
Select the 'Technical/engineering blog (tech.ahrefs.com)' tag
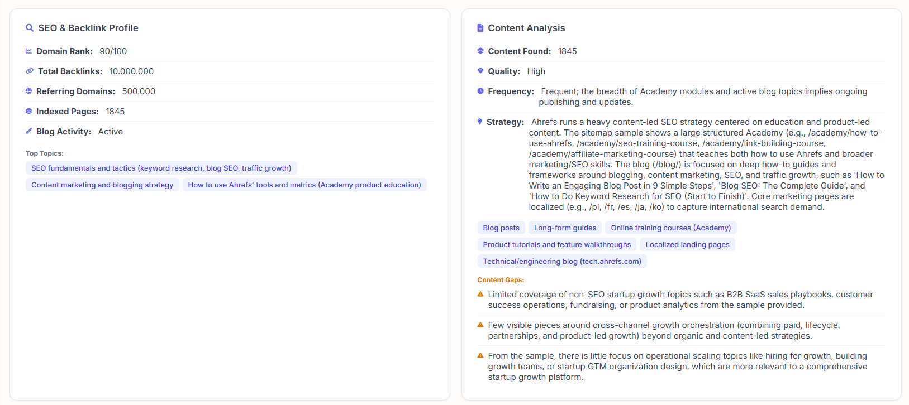click(x=562, y=261)
